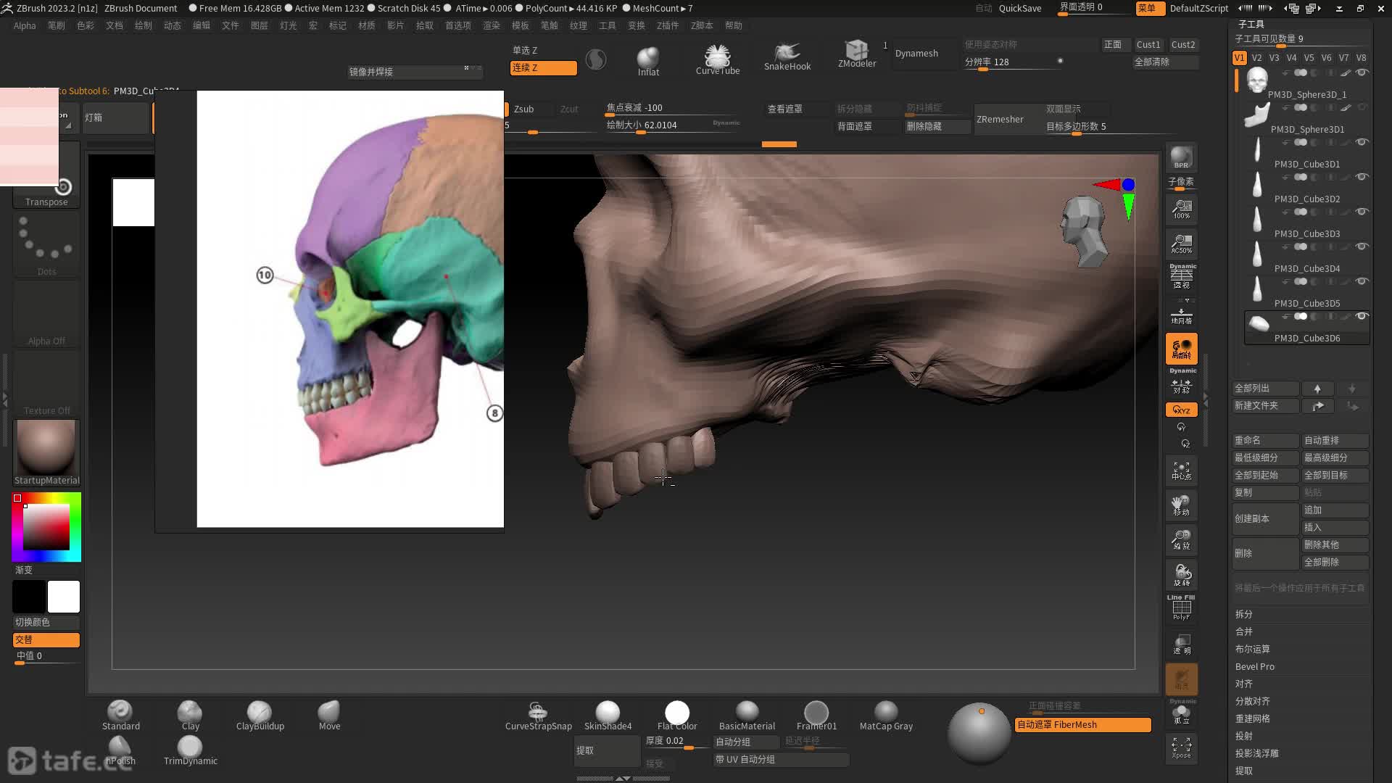Screen dimensions: 1392x783
Task: Expand the 重建网格 section
Action: click(1253, 718)
